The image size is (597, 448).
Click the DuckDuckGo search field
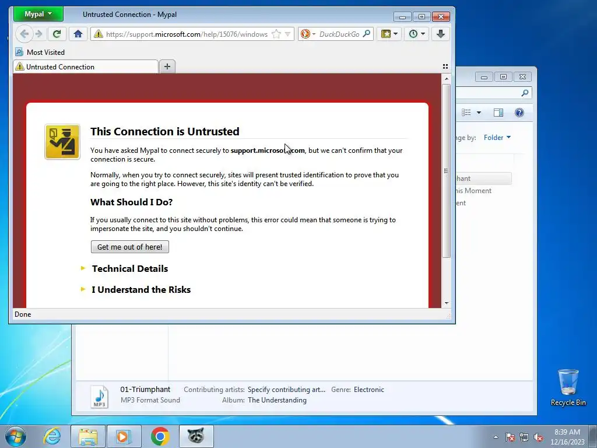click(x=339, y=34)
